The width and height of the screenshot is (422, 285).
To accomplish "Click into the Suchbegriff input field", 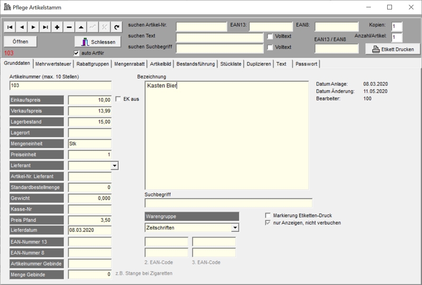I will pyautogui.click(x=228, y=203).
